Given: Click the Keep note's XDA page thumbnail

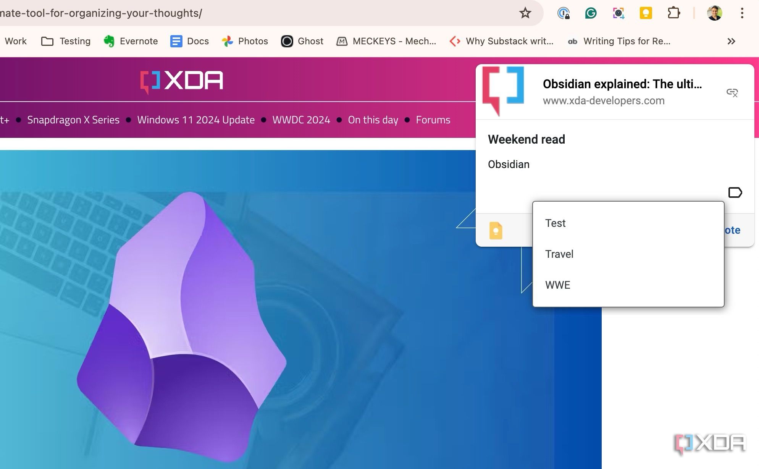Looking at the screenshot, I should tap(503, 91).
